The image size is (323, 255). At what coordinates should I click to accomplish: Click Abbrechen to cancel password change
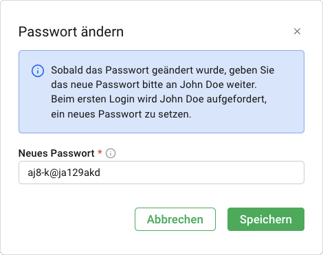[x=175, y=219]
